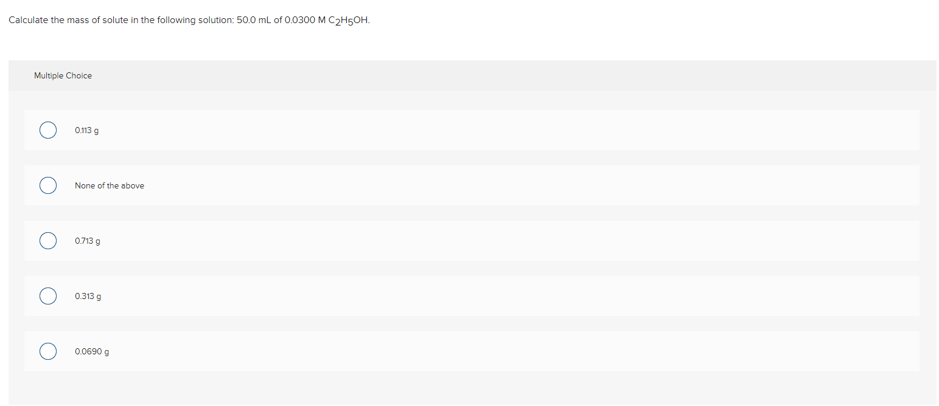Screen dimensions: 939x406
Task: Select the radio button for 0.113 g
Action: coord(48,129)
